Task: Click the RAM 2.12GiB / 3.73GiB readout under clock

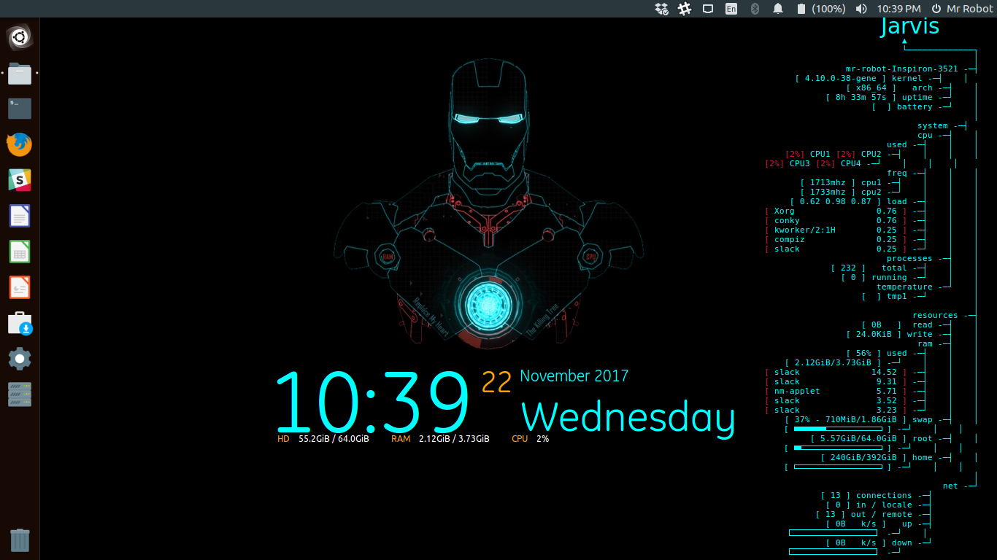Action: tap(440, 439)
